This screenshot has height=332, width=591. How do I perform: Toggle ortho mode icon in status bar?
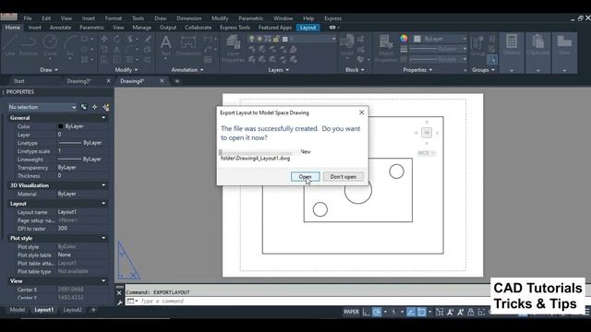[x=366, y=312]
